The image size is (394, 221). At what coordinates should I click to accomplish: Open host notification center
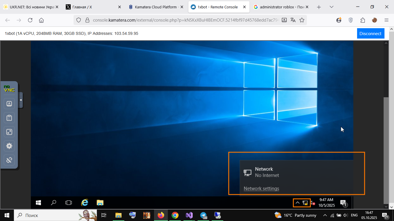pos(385,216)
